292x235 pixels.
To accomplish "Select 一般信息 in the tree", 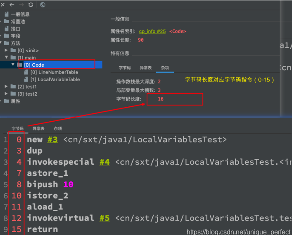I will tap(20, 14).
